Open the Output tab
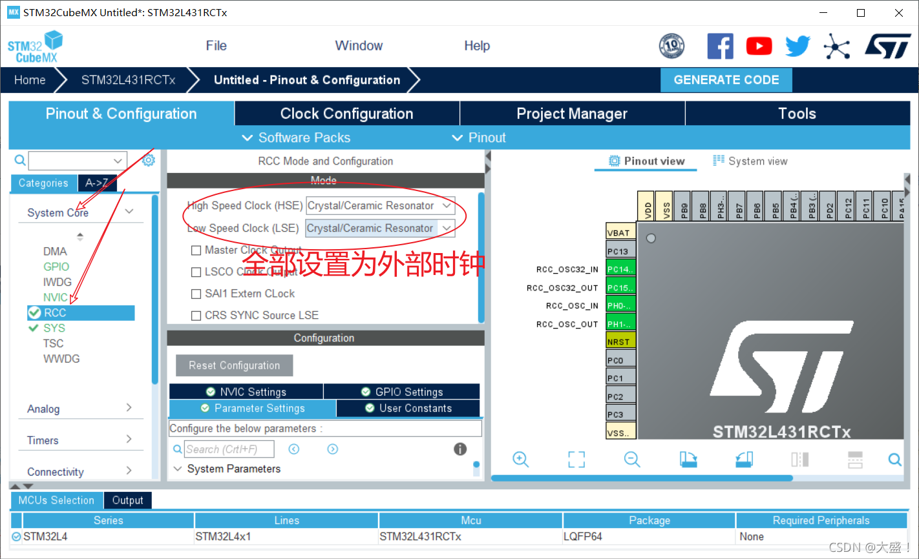The image size is (919, 559). coord(127,500)
